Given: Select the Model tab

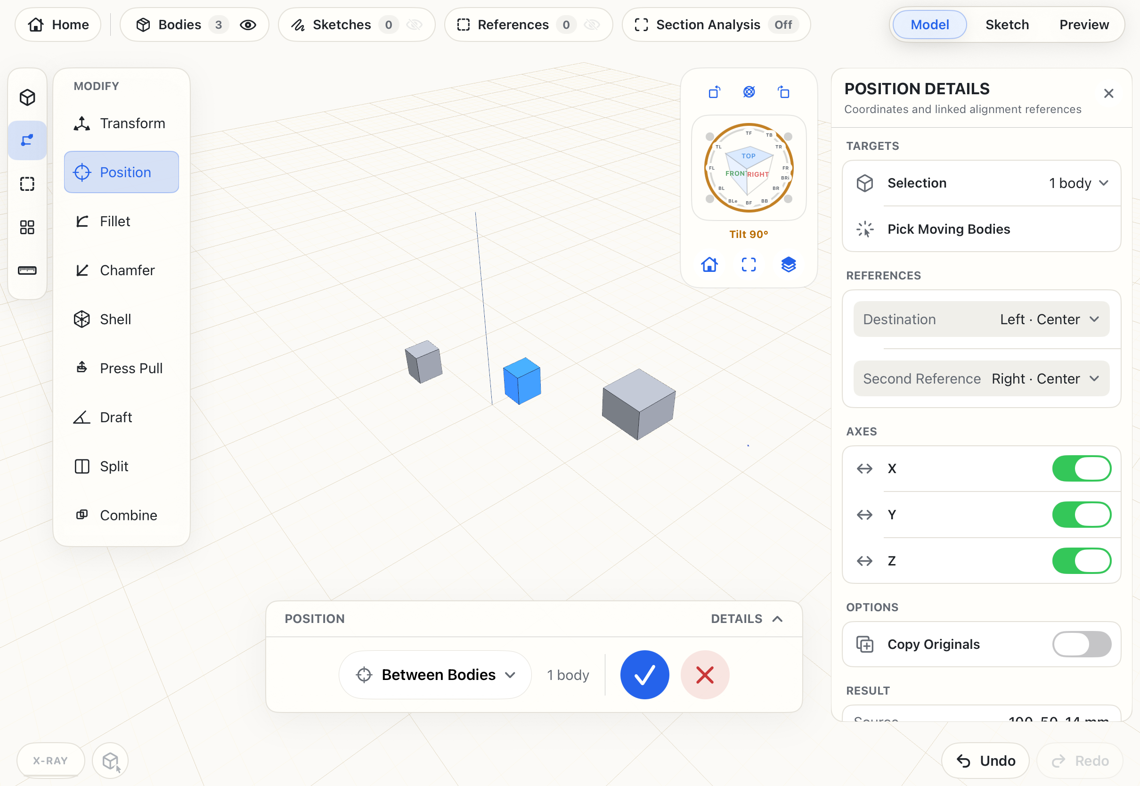Looking at the screenshot, I should [x=930, y=25].
